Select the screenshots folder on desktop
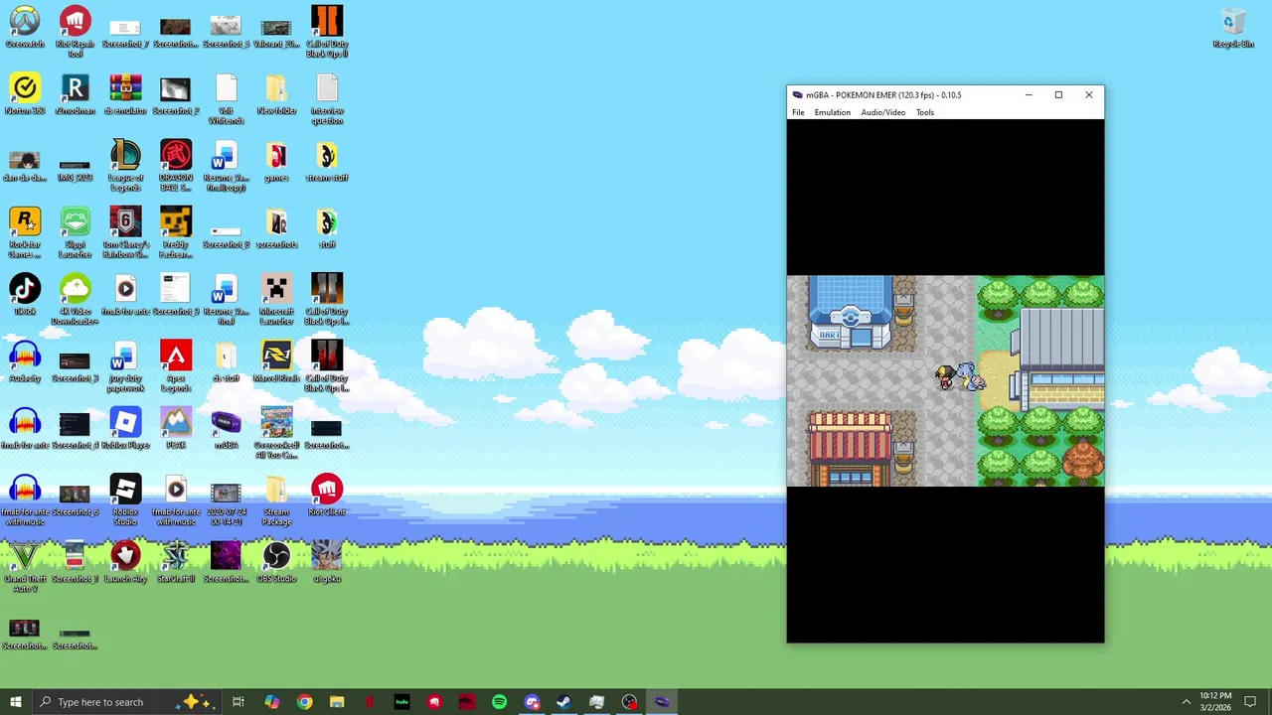This screenshot has width=1272, height=715. (x=276, y=228)
